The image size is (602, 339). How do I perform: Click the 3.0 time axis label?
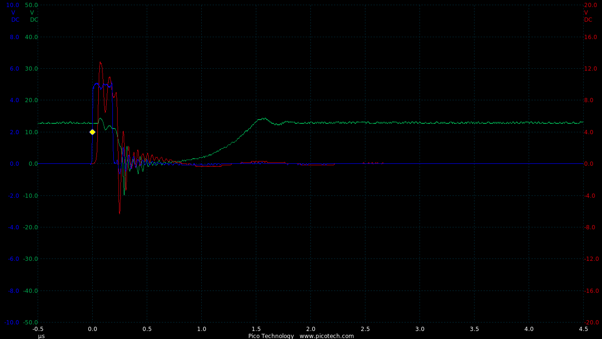click(x=420, y=329)
